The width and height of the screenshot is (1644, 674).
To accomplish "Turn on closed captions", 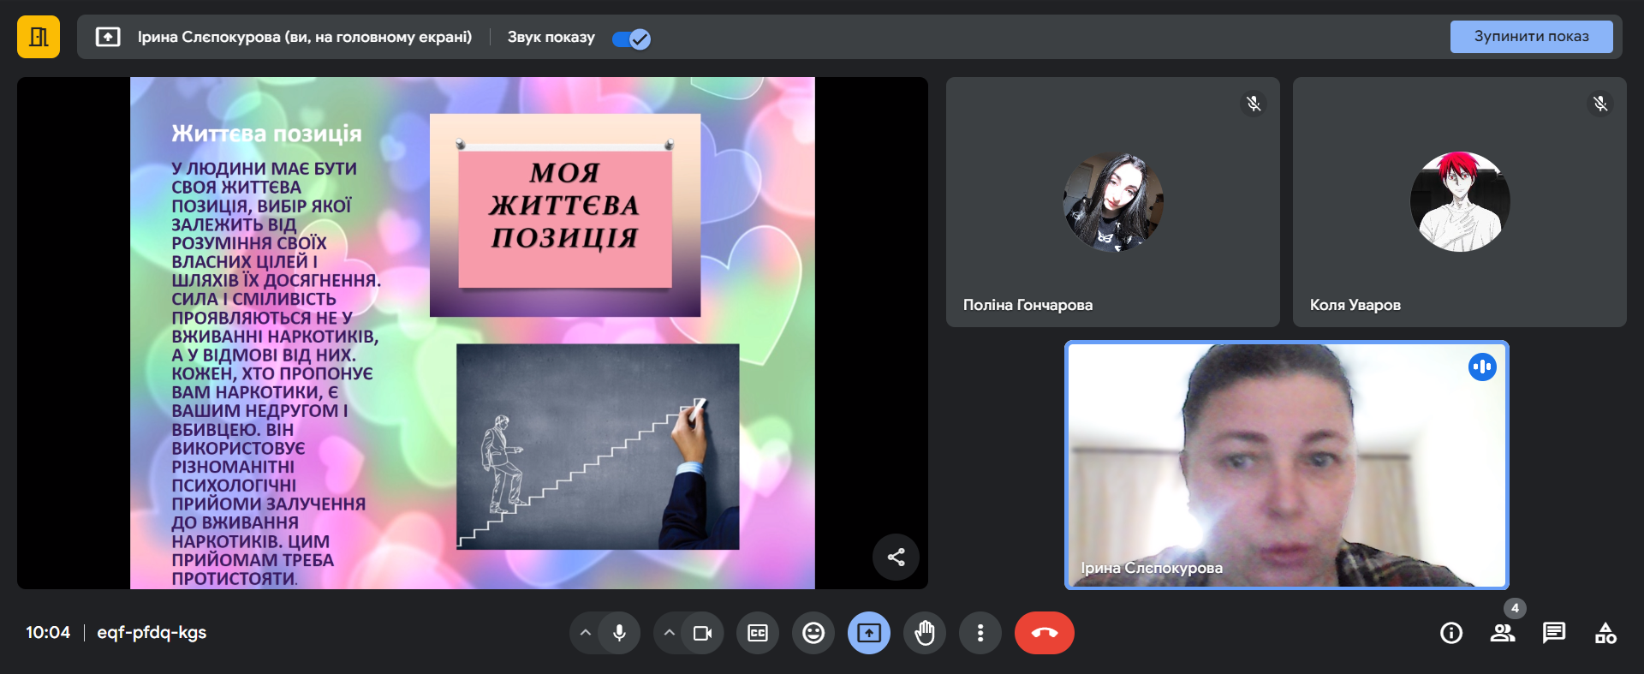I will 758,633.
